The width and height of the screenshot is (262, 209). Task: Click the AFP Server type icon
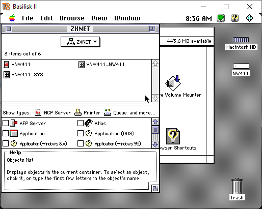(14, 123)
